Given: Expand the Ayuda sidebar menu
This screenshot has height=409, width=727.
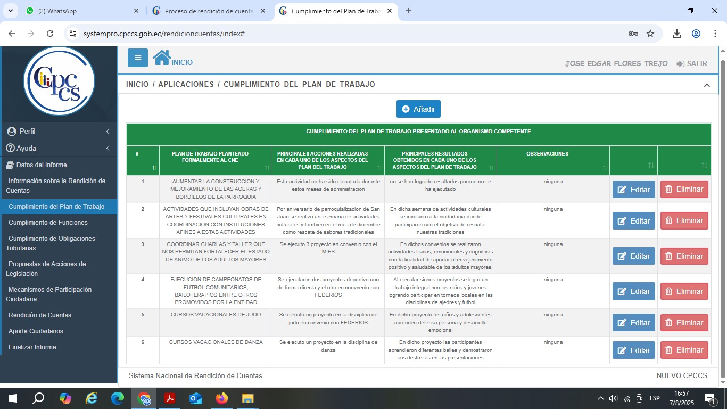Looking at the screenshot, I should pos(59,148).
